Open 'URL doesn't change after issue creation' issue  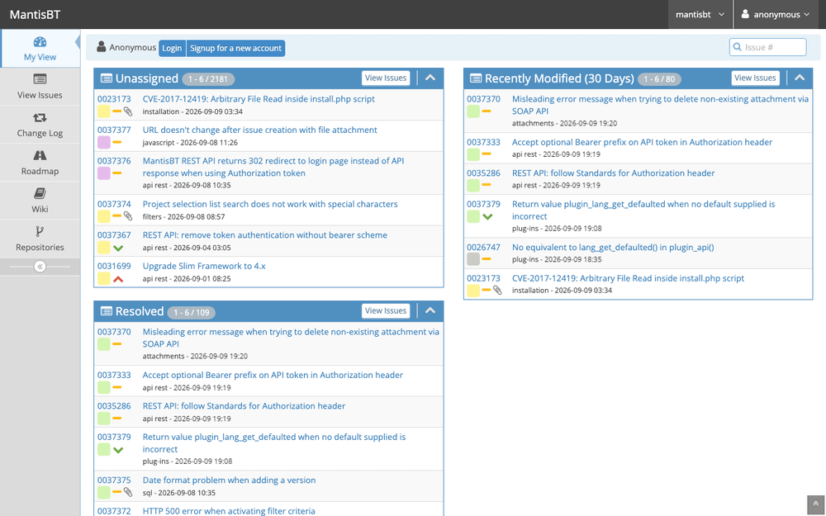[x=259, y=130]
